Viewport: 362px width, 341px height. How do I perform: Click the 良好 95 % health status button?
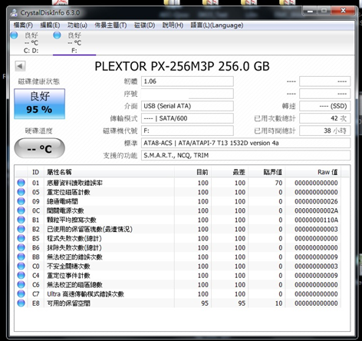click(x=39, y=104)
